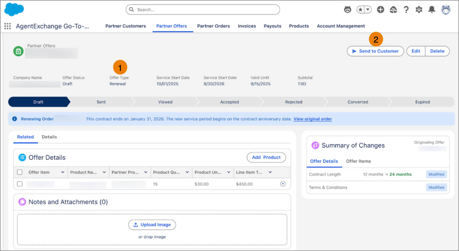
Task: Toggle the select-all checkbox in Offer Details header
Action: (x=20, y=172)
